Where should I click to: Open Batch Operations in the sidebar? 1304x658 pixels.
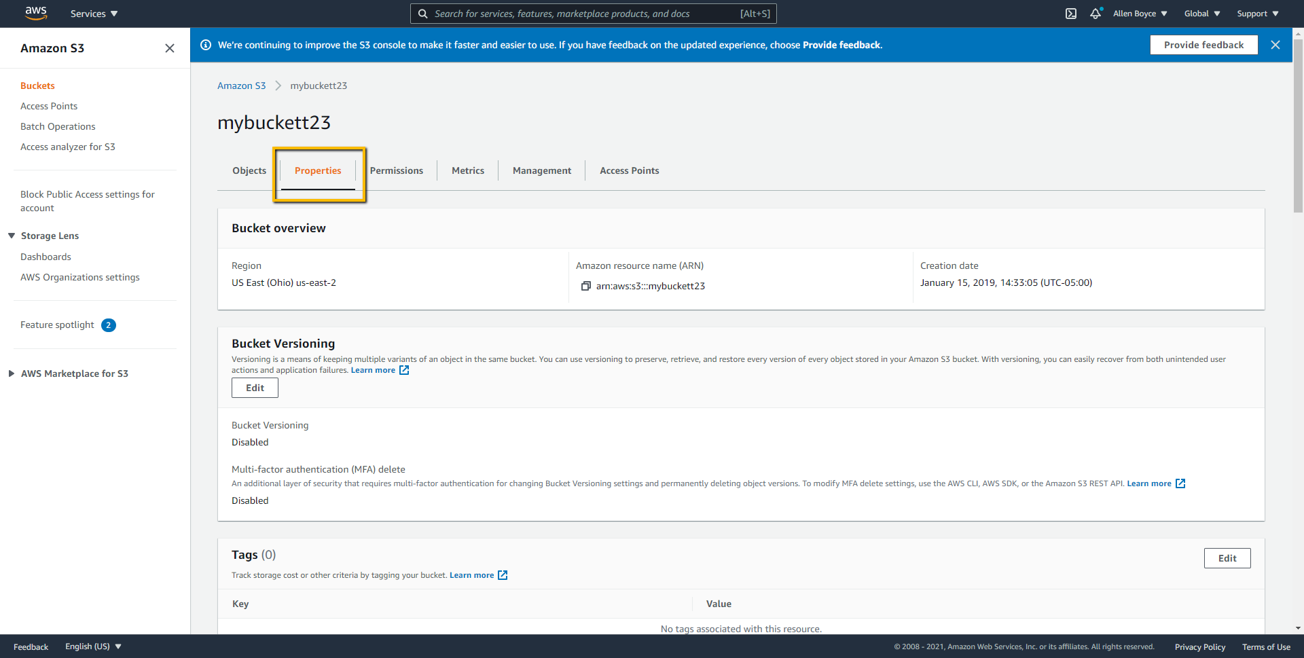(x=58, y=126)
